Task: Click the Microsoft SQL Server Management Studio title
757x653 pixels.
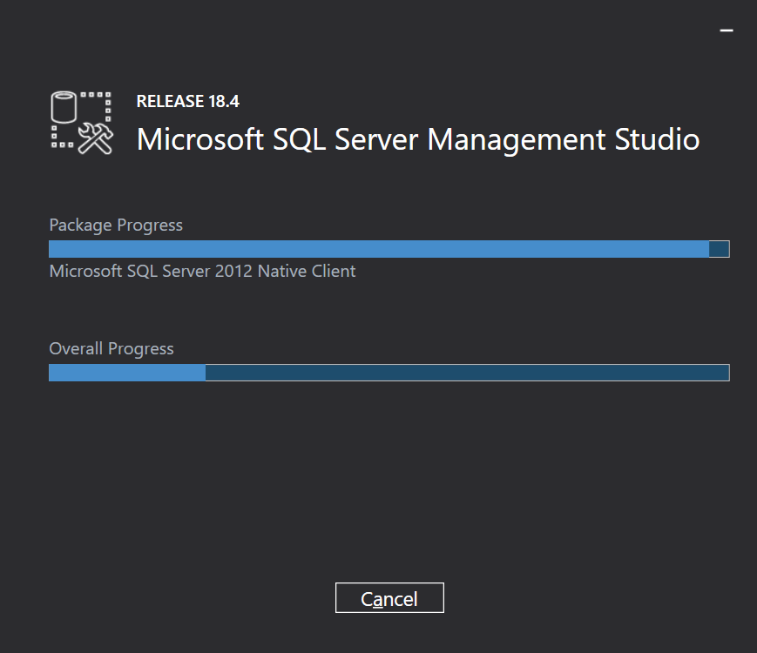Action: [418, 139]
